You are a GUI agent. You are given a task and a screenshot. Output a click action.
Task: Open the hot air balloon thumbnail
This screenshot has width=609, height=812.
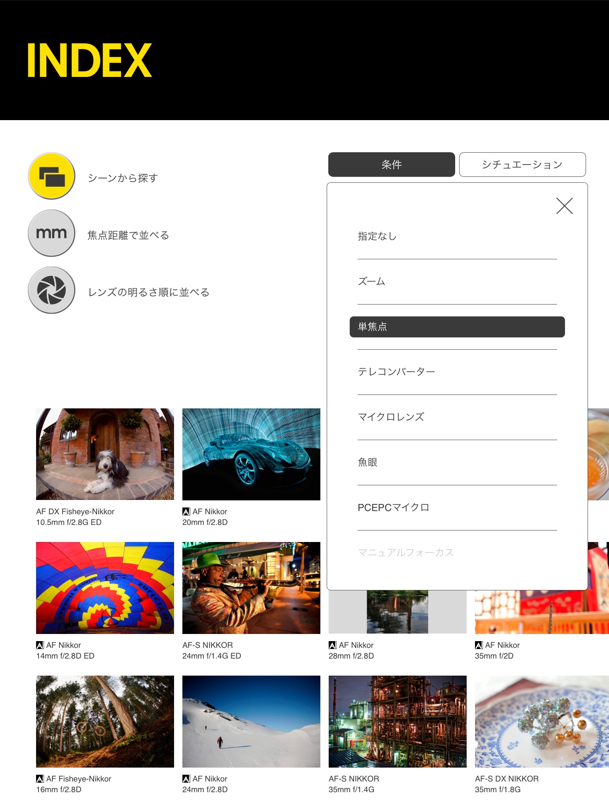click(x=105, y=588)
